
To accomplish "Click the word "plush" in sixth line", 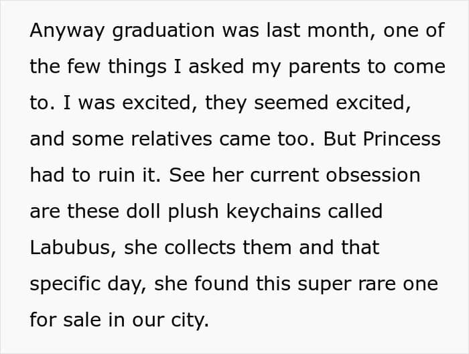I will tap(193, 212).
